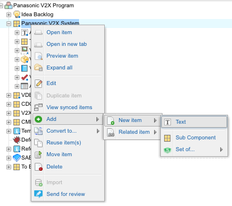Click the Open item tray icon
The height and width of the screenshot is (206, 232).
[x=39, y=33]
